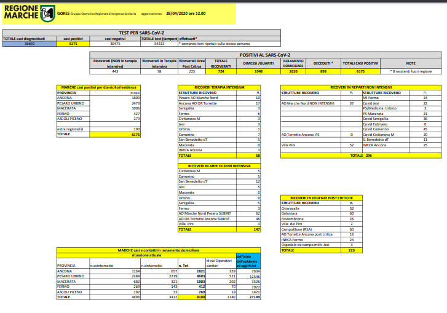Click the 'casi negativi' value 30475
The image size is (447, 313).
[x=115, y=44]
